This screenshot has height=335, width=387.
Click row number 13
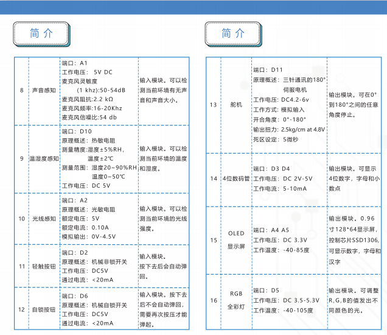(x=213, y=105)
